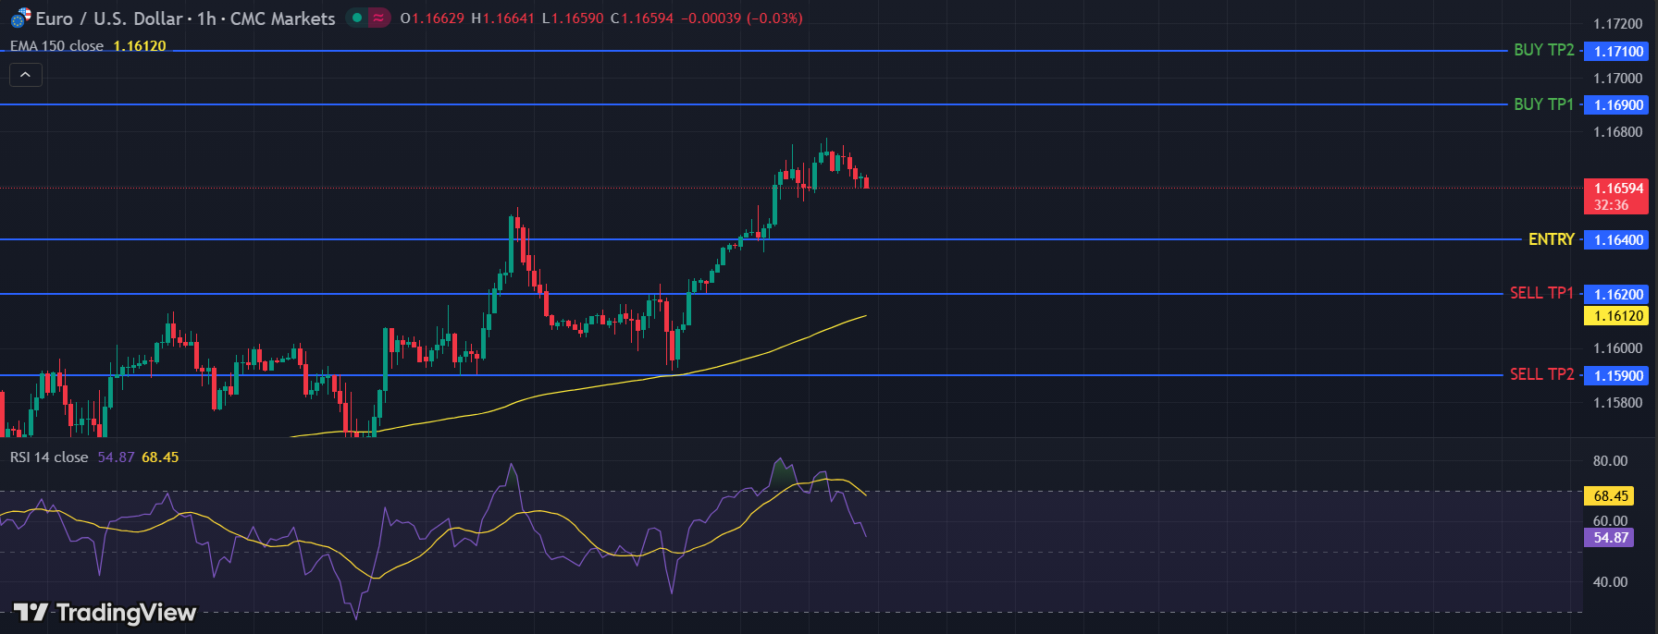Click the red current price 1.16594 tag
The height and width of the screenshot is (634, 1658).
point(1617,196)
